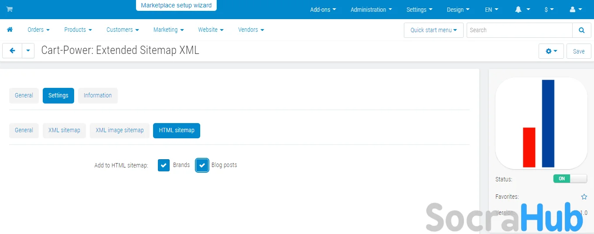Go to the home dashboard icon

pyautogui.click(x=10, y=30)
